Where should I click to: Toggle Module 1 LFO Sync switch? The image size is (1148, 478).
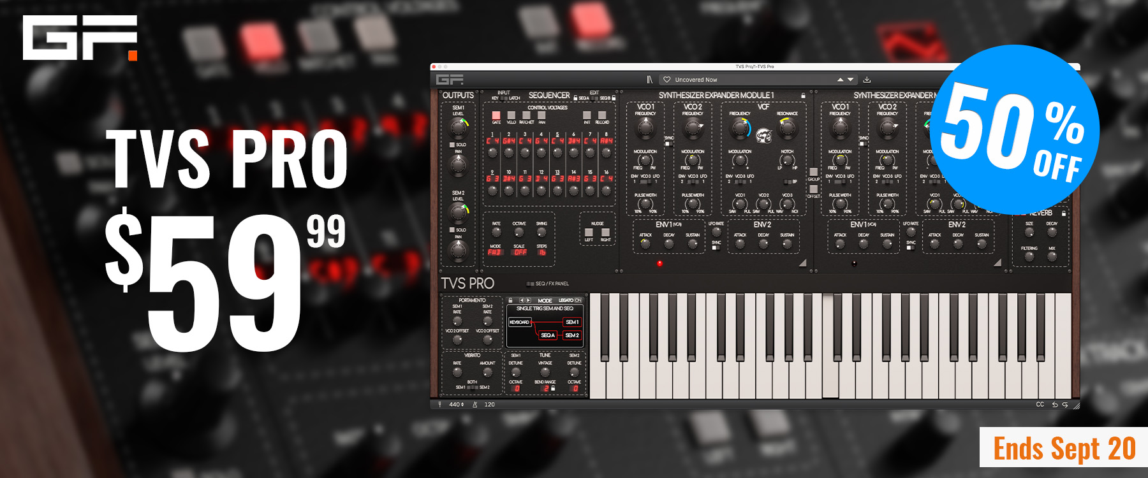point(716,247)
